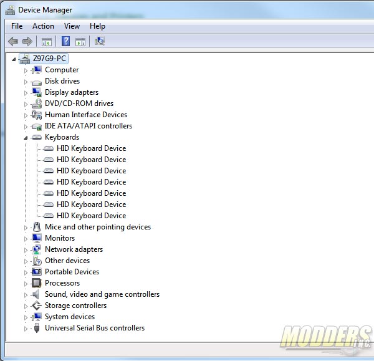374x361 pixels.
Task: Click the Universal Serial Bus controllers icon
Action: (37, 328)
